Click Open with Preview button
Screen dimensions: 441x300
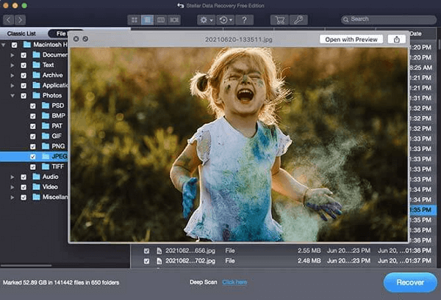[x=350, y=39]
